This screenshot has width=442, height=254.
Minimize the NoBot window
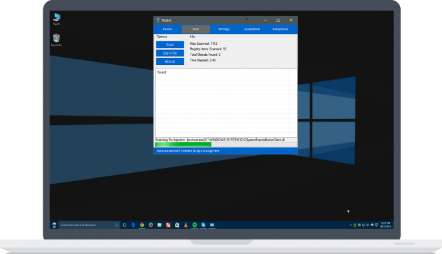pos(265,20)
